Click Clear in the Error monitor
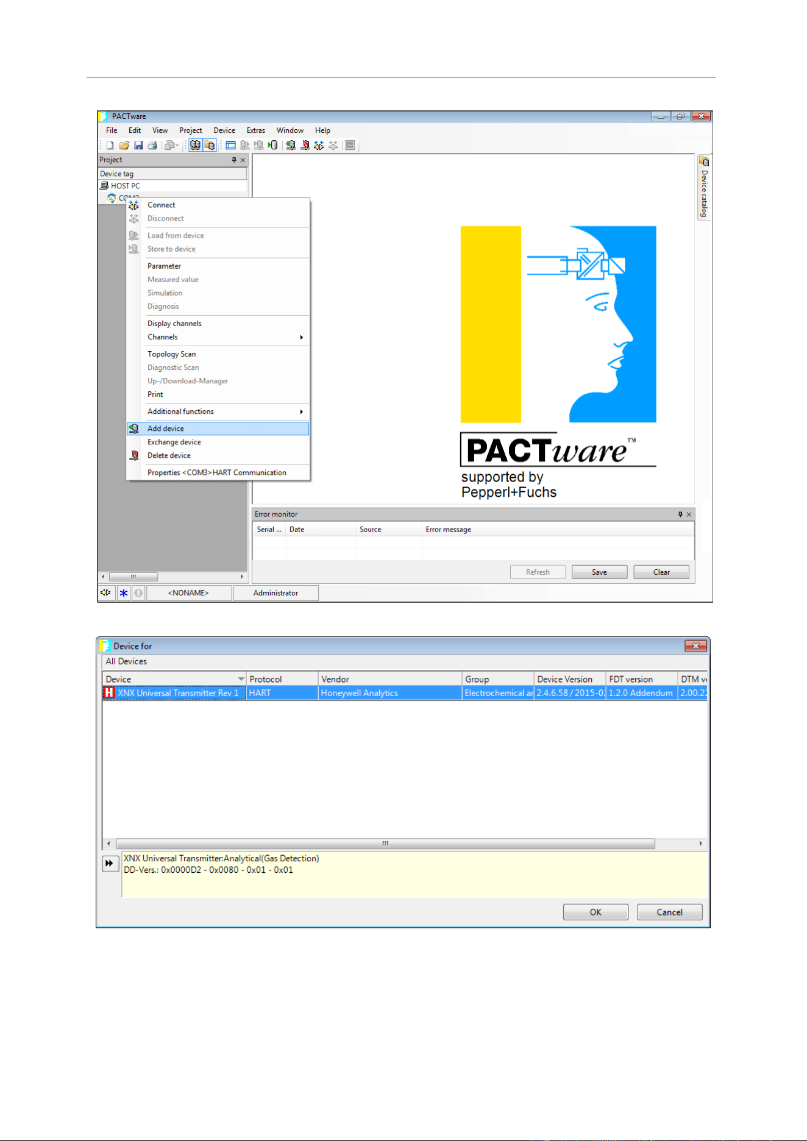The image size is (807, 1141). pos(661,572)
